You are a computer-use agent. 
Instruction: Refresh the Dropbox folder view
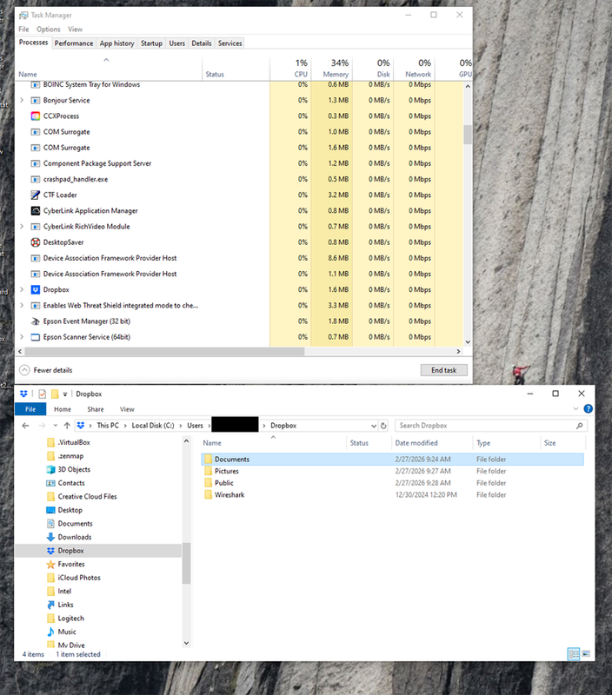pyautogui.click(x=383, y=426)
